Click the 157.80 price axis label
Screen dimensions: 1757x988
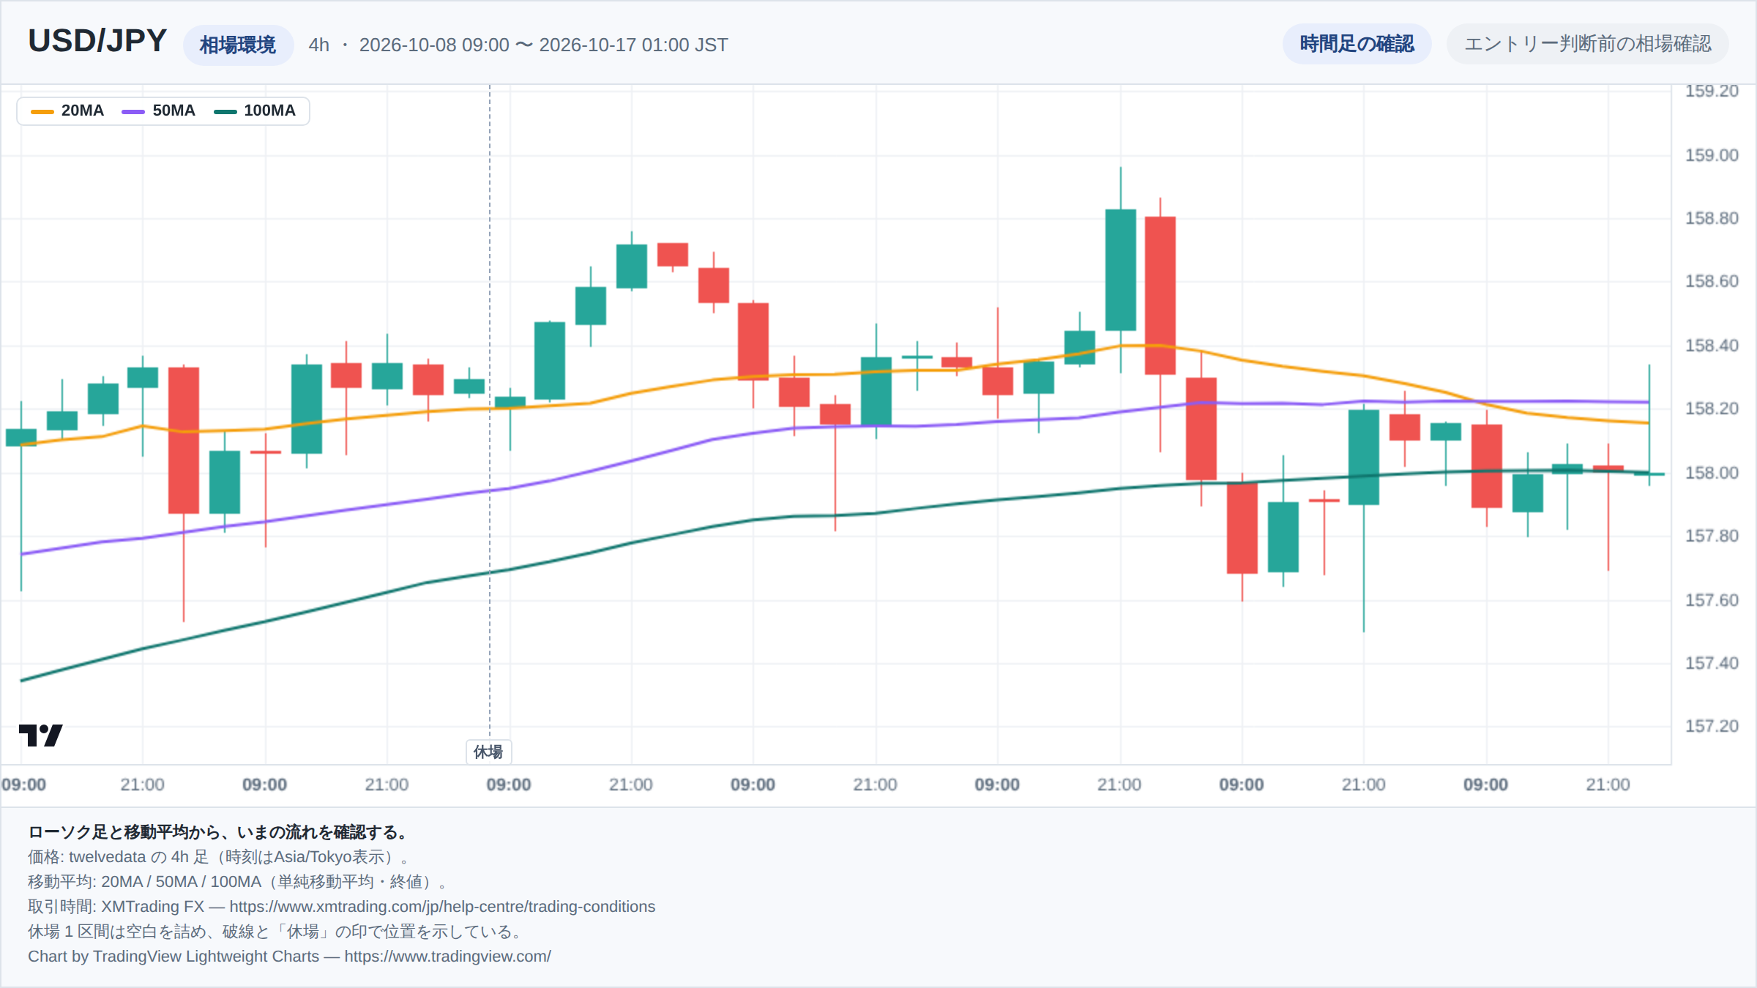tap(1712, 536)
